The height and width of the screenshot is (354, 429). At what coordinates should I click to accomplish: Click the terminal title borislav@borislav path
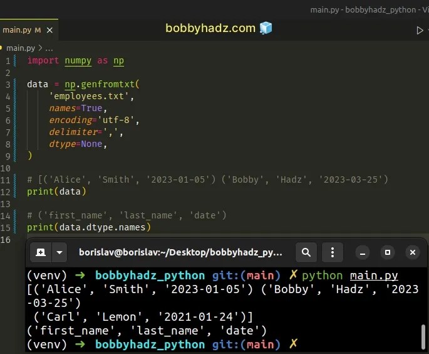[180, 252]
